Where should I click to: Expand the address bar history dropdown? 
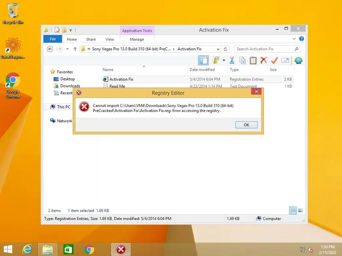coord(218,49)
